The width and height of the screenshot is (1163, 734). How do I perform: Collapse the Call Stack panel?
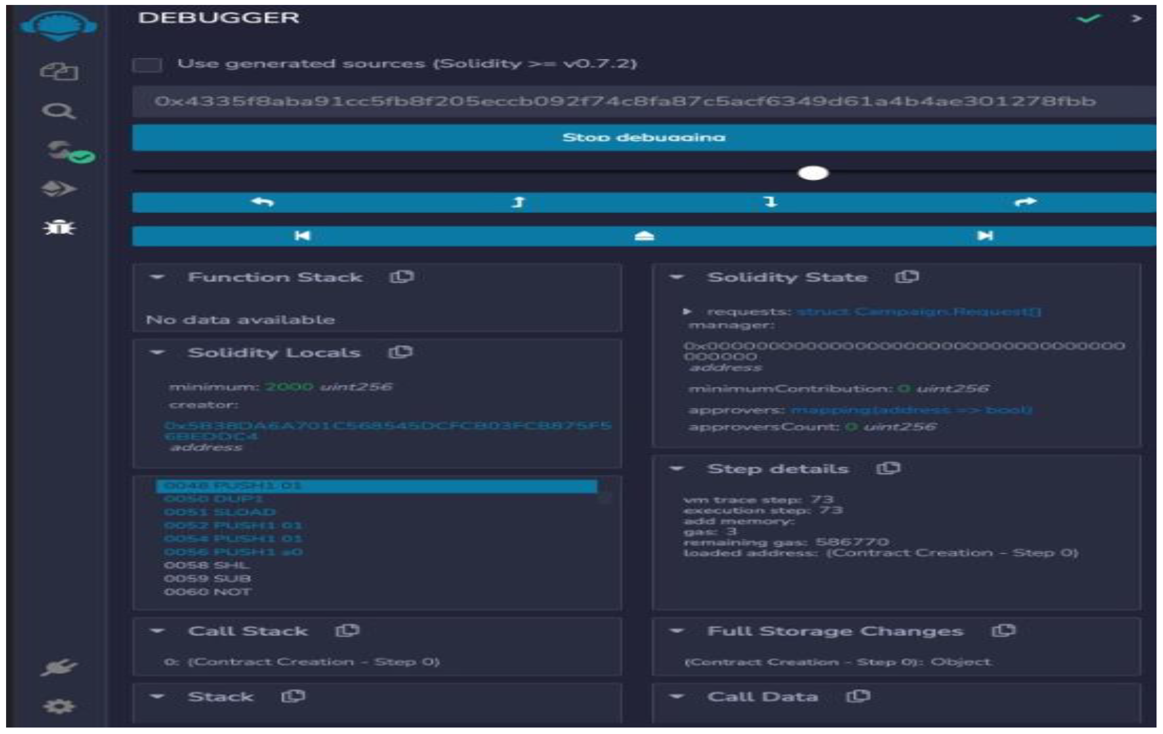(158, 631)
